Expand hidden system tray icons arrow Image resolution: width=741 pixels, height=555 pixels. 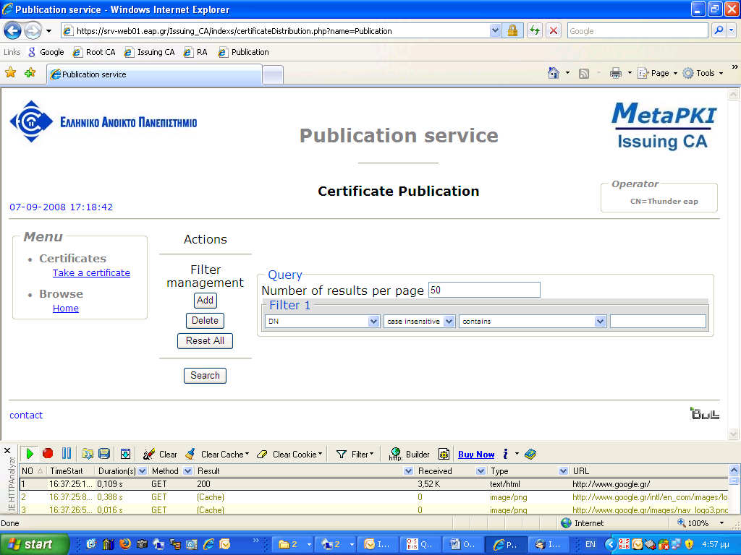point(611,544)
